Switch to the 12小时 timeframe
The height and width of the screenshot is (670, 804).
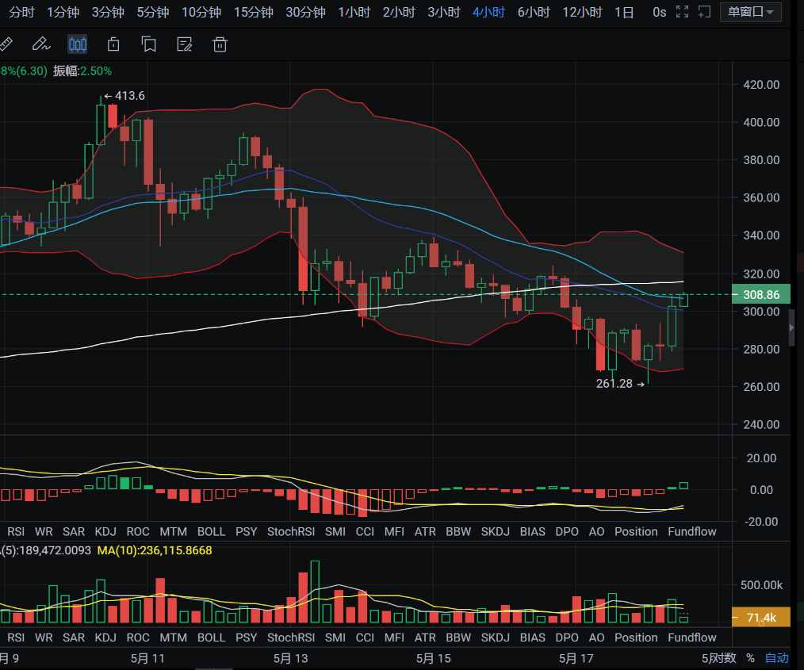tap(582, 12)
